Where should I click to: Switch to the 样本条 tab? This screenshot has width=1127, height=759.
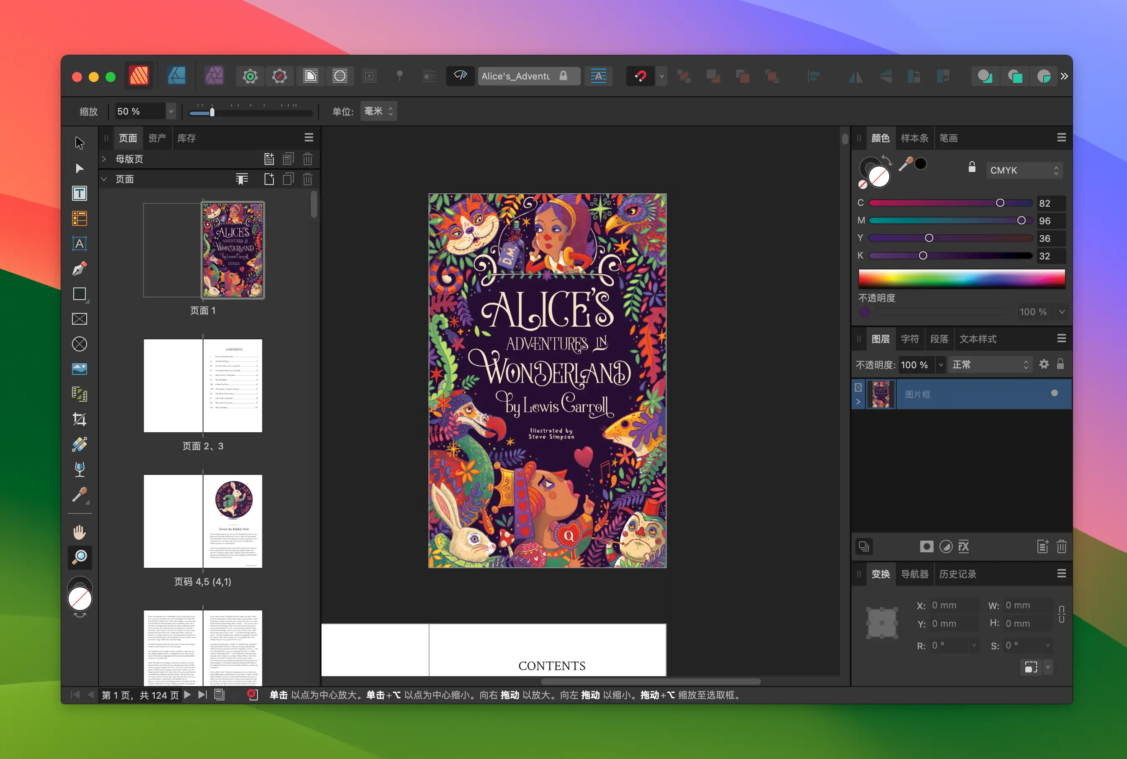coord(914,138)
